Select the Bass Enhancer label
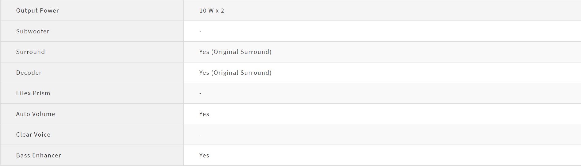The width and height of the screenshot is (581, 166). pos(39,155)
